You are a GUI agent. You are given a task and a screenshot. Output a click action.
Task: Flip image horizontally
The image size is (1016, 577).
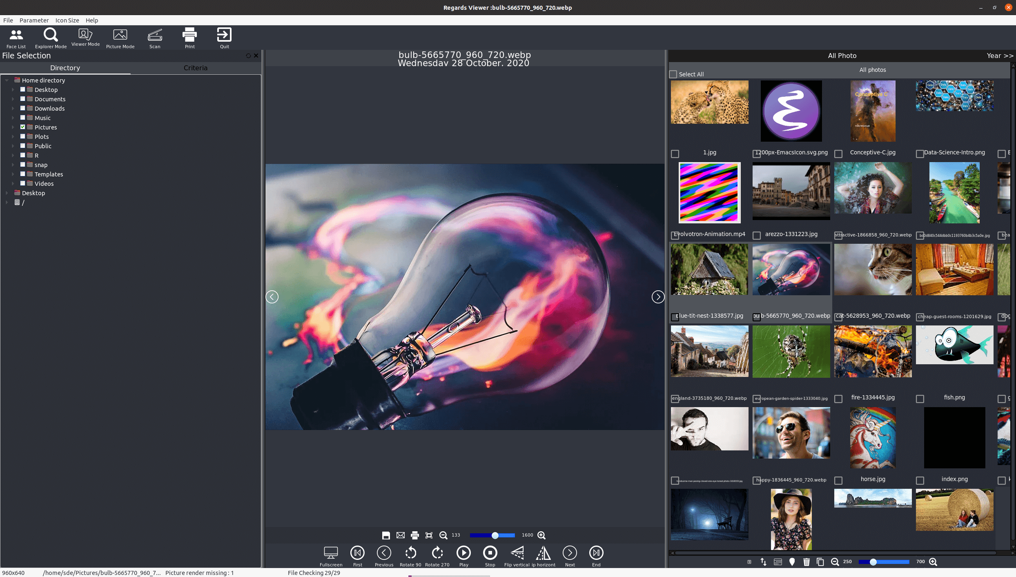544,557
